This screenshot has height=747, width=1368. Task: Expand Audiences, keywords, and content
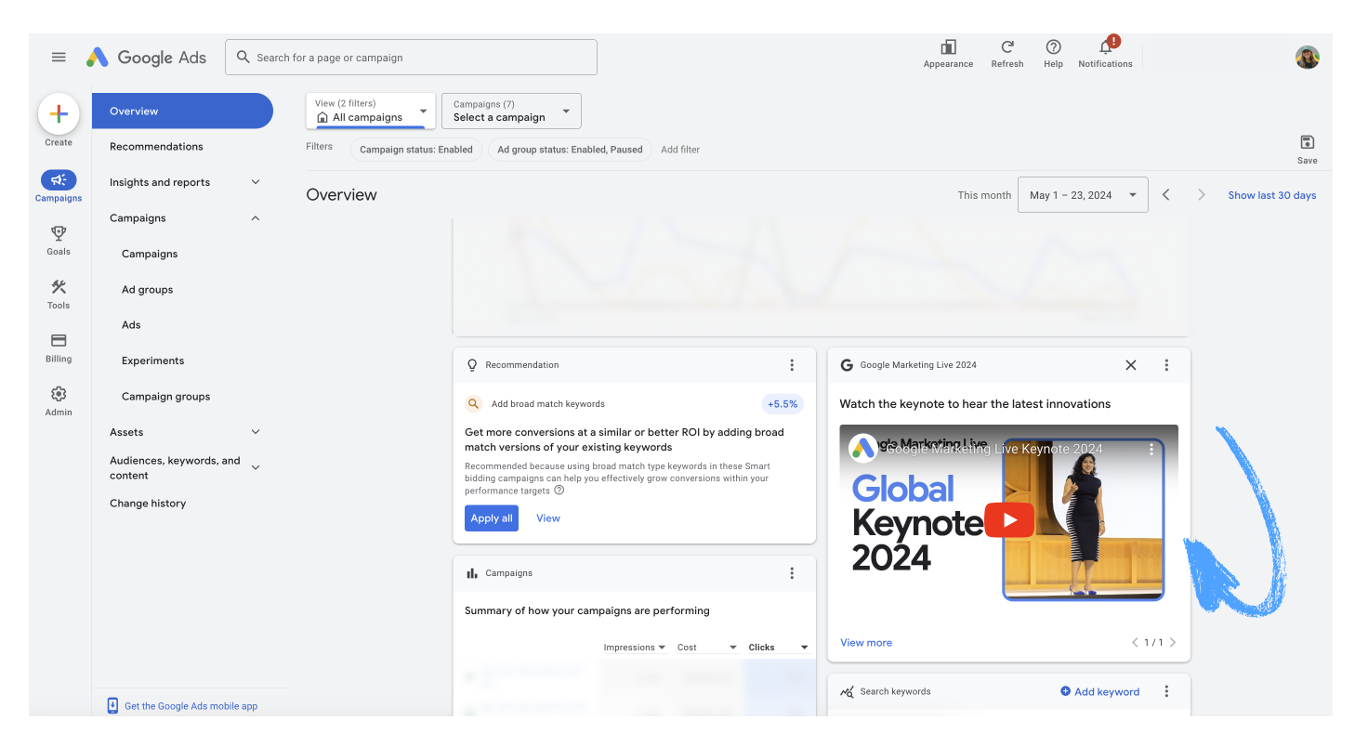click(x=256, y=467)
